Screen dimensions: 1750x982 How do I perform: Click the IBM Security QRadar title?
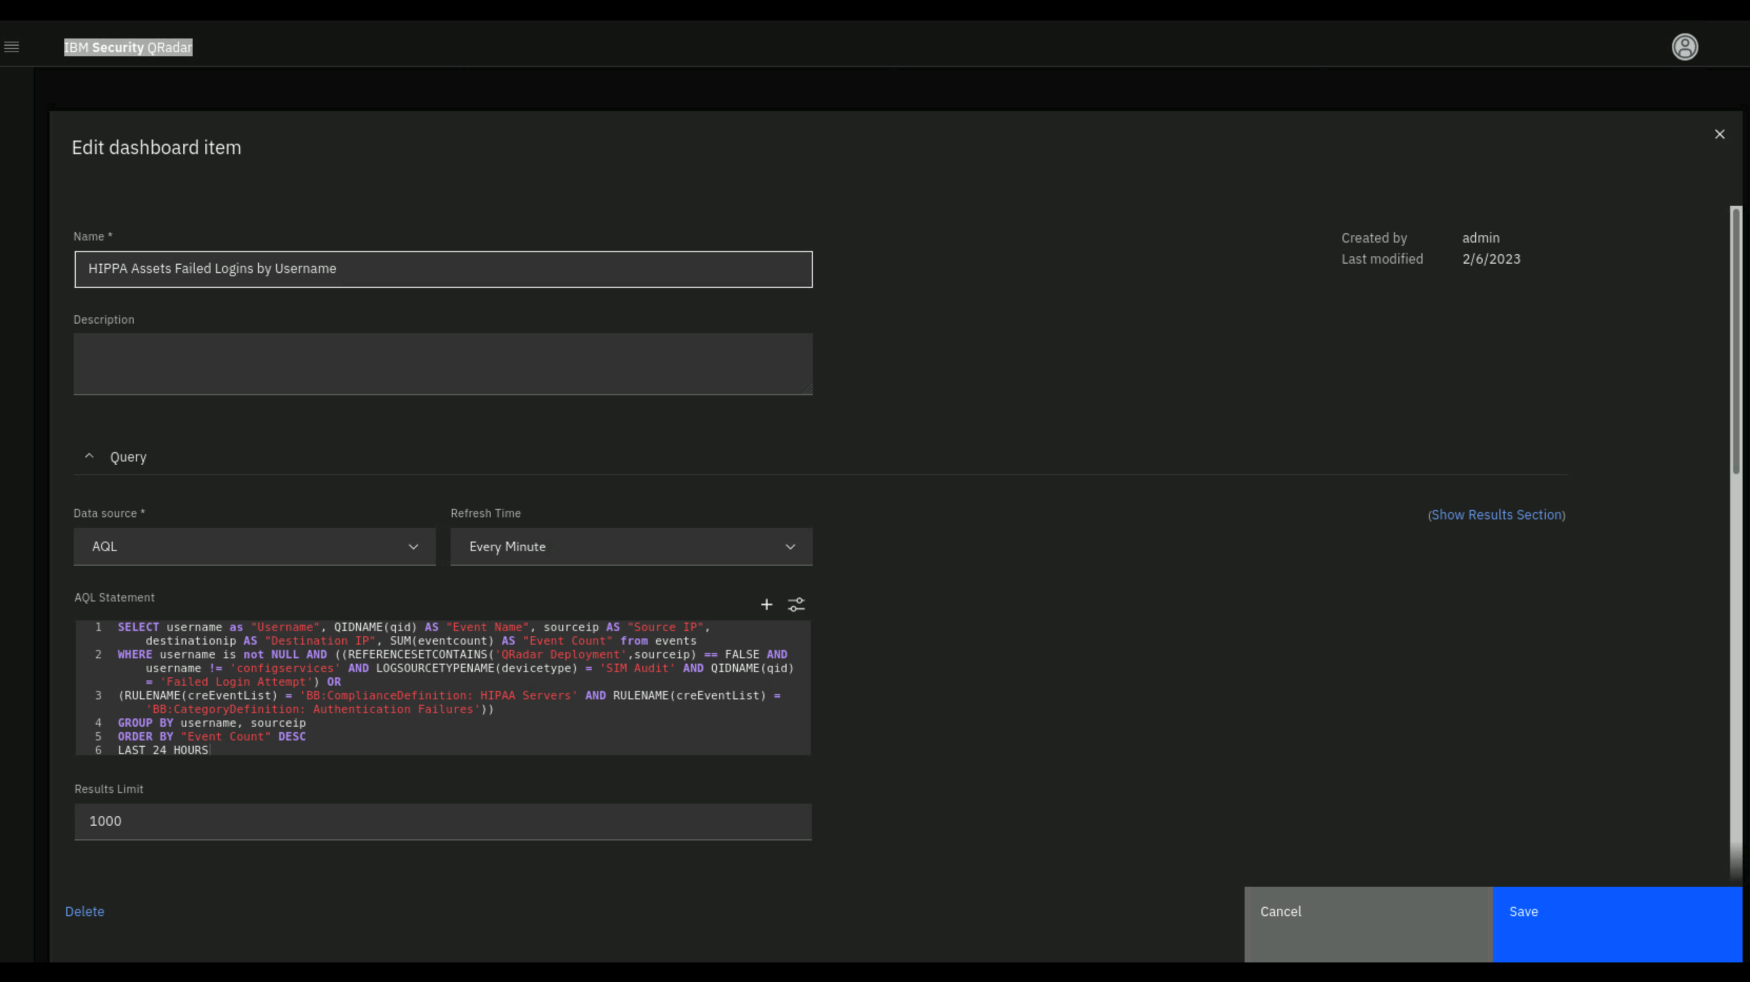coord(128,47)
